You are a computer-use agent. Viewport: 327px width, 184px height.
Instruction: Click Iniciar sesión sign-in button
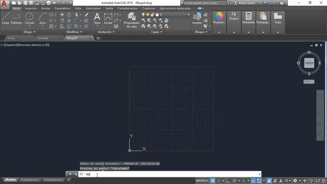pos(247,3)
